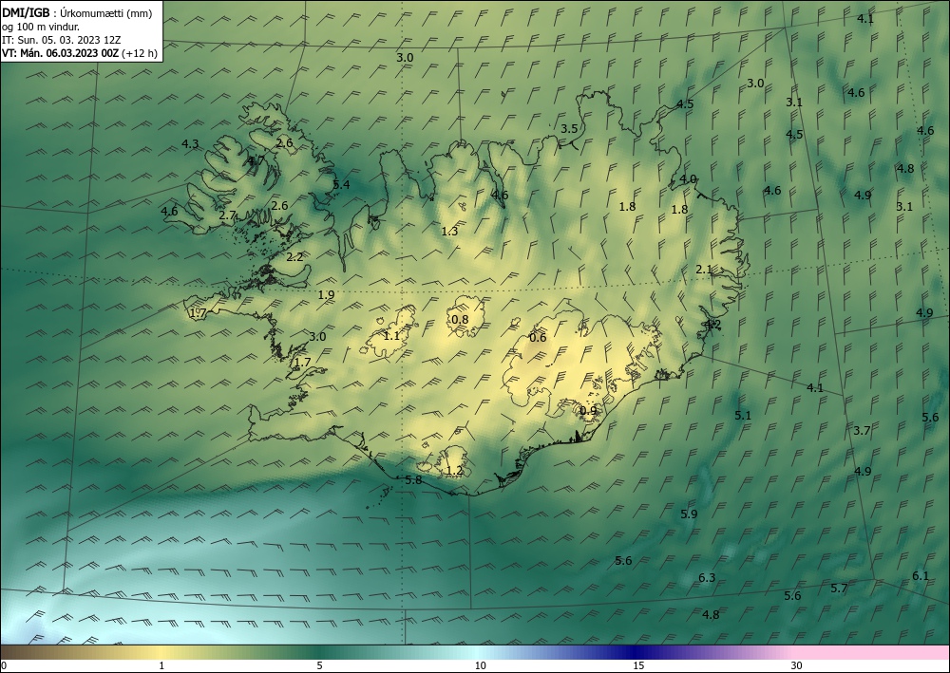The image size is (950, 673).
Task: Click the 3.5 value on the north coast
Action: click(x=569, y=129)
